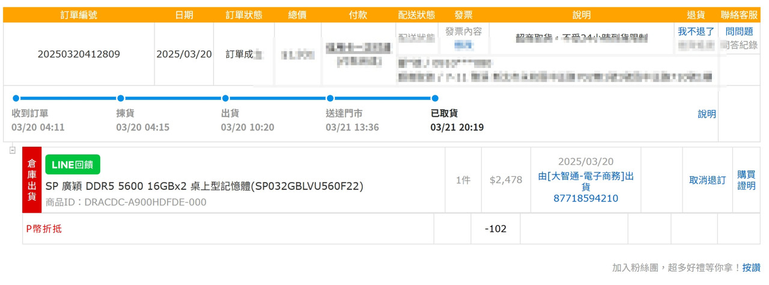Click the 2025/03/20 date cell in the top order row
This screenshot has width=769, height=285.
(x=184, y=54)
